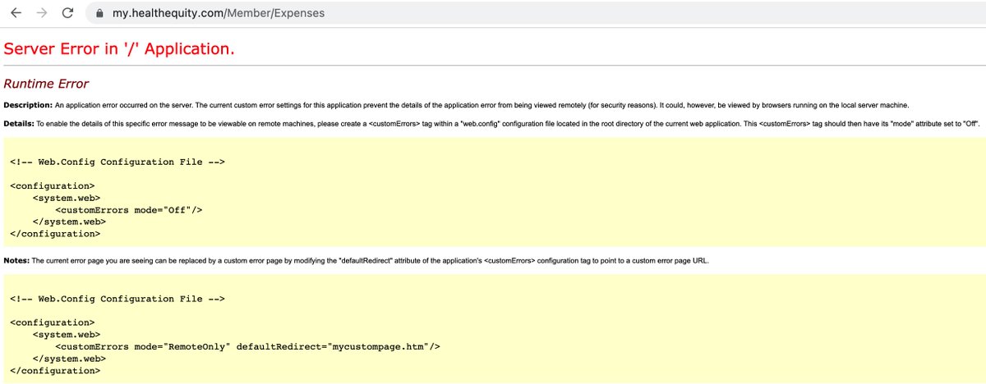Click the closing </configuration> tag in second block

point(55,370)
